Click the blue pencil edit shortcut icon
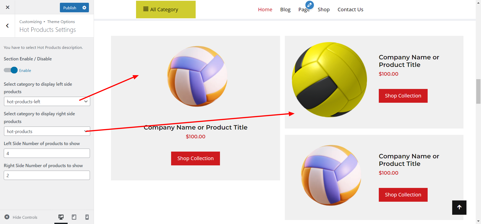Image resolution: width=481 pixels, height=224 pixels. pos(310,5)
